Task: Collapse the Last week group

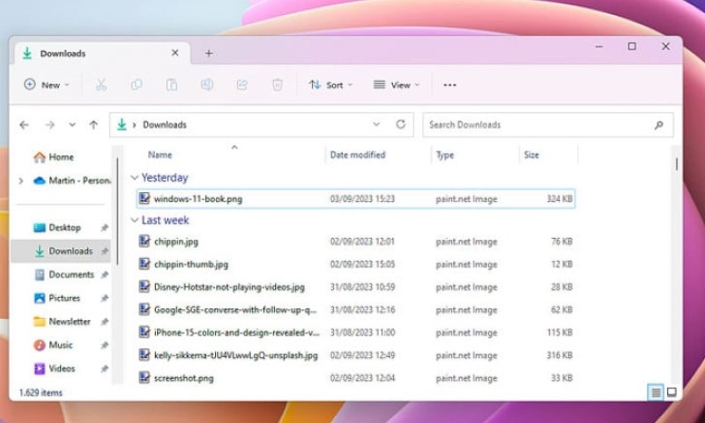Action: click(x=134, y=220)
